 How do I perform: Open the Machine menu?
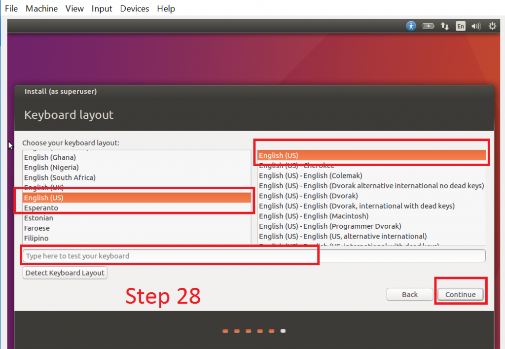[41, 8]
